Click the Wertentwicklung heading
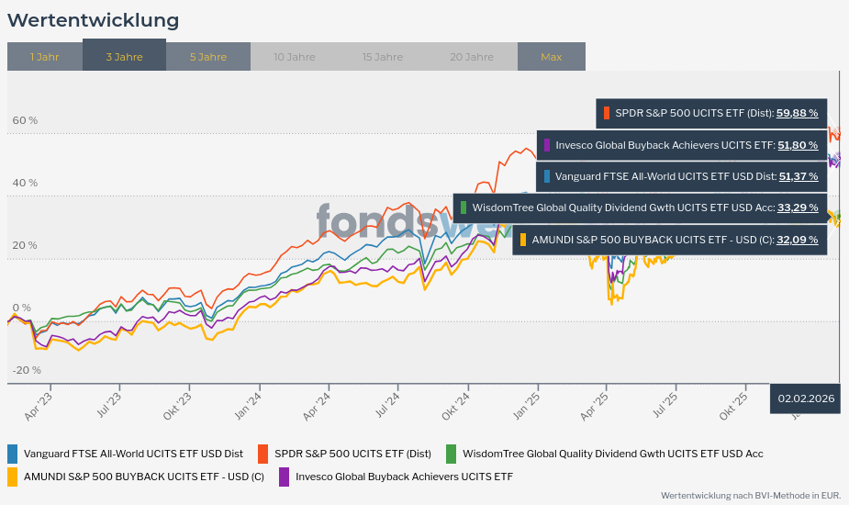849x505 pixels. [93, 20]
